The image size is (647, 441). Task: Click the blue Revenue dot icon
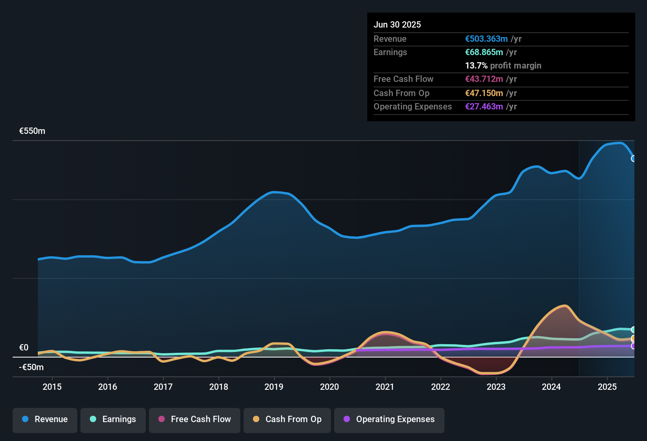coord(25,419)
